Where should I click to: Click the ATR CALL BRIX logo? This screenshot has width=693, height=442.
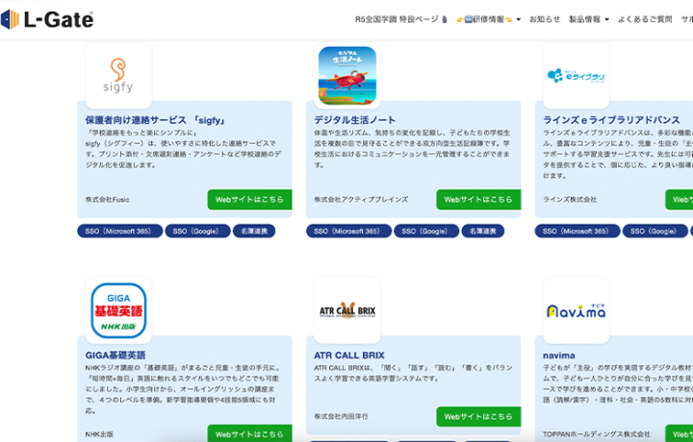coord(346,310)
